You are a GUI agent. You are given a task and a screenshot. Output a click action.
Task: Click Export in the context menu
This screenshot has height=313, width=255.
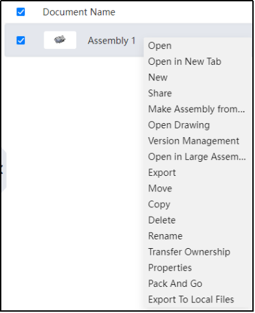click(x=162, y=173)
